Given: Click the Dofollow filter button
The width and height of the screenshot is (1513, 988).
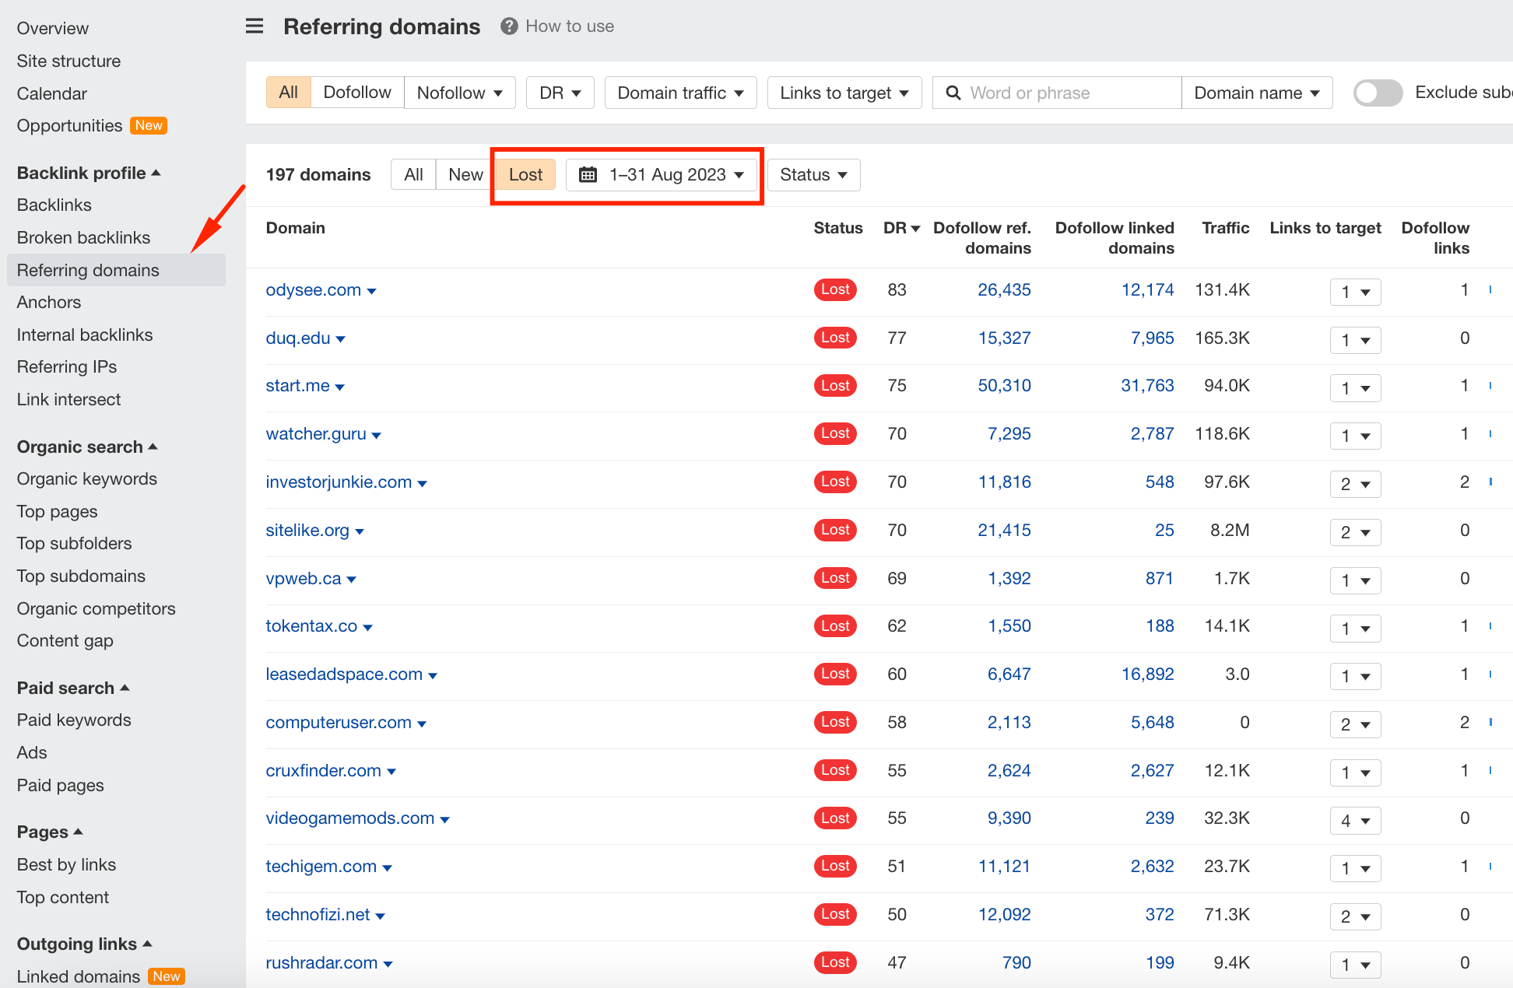Looking at the screenshot, I should [x=357, y=93].
